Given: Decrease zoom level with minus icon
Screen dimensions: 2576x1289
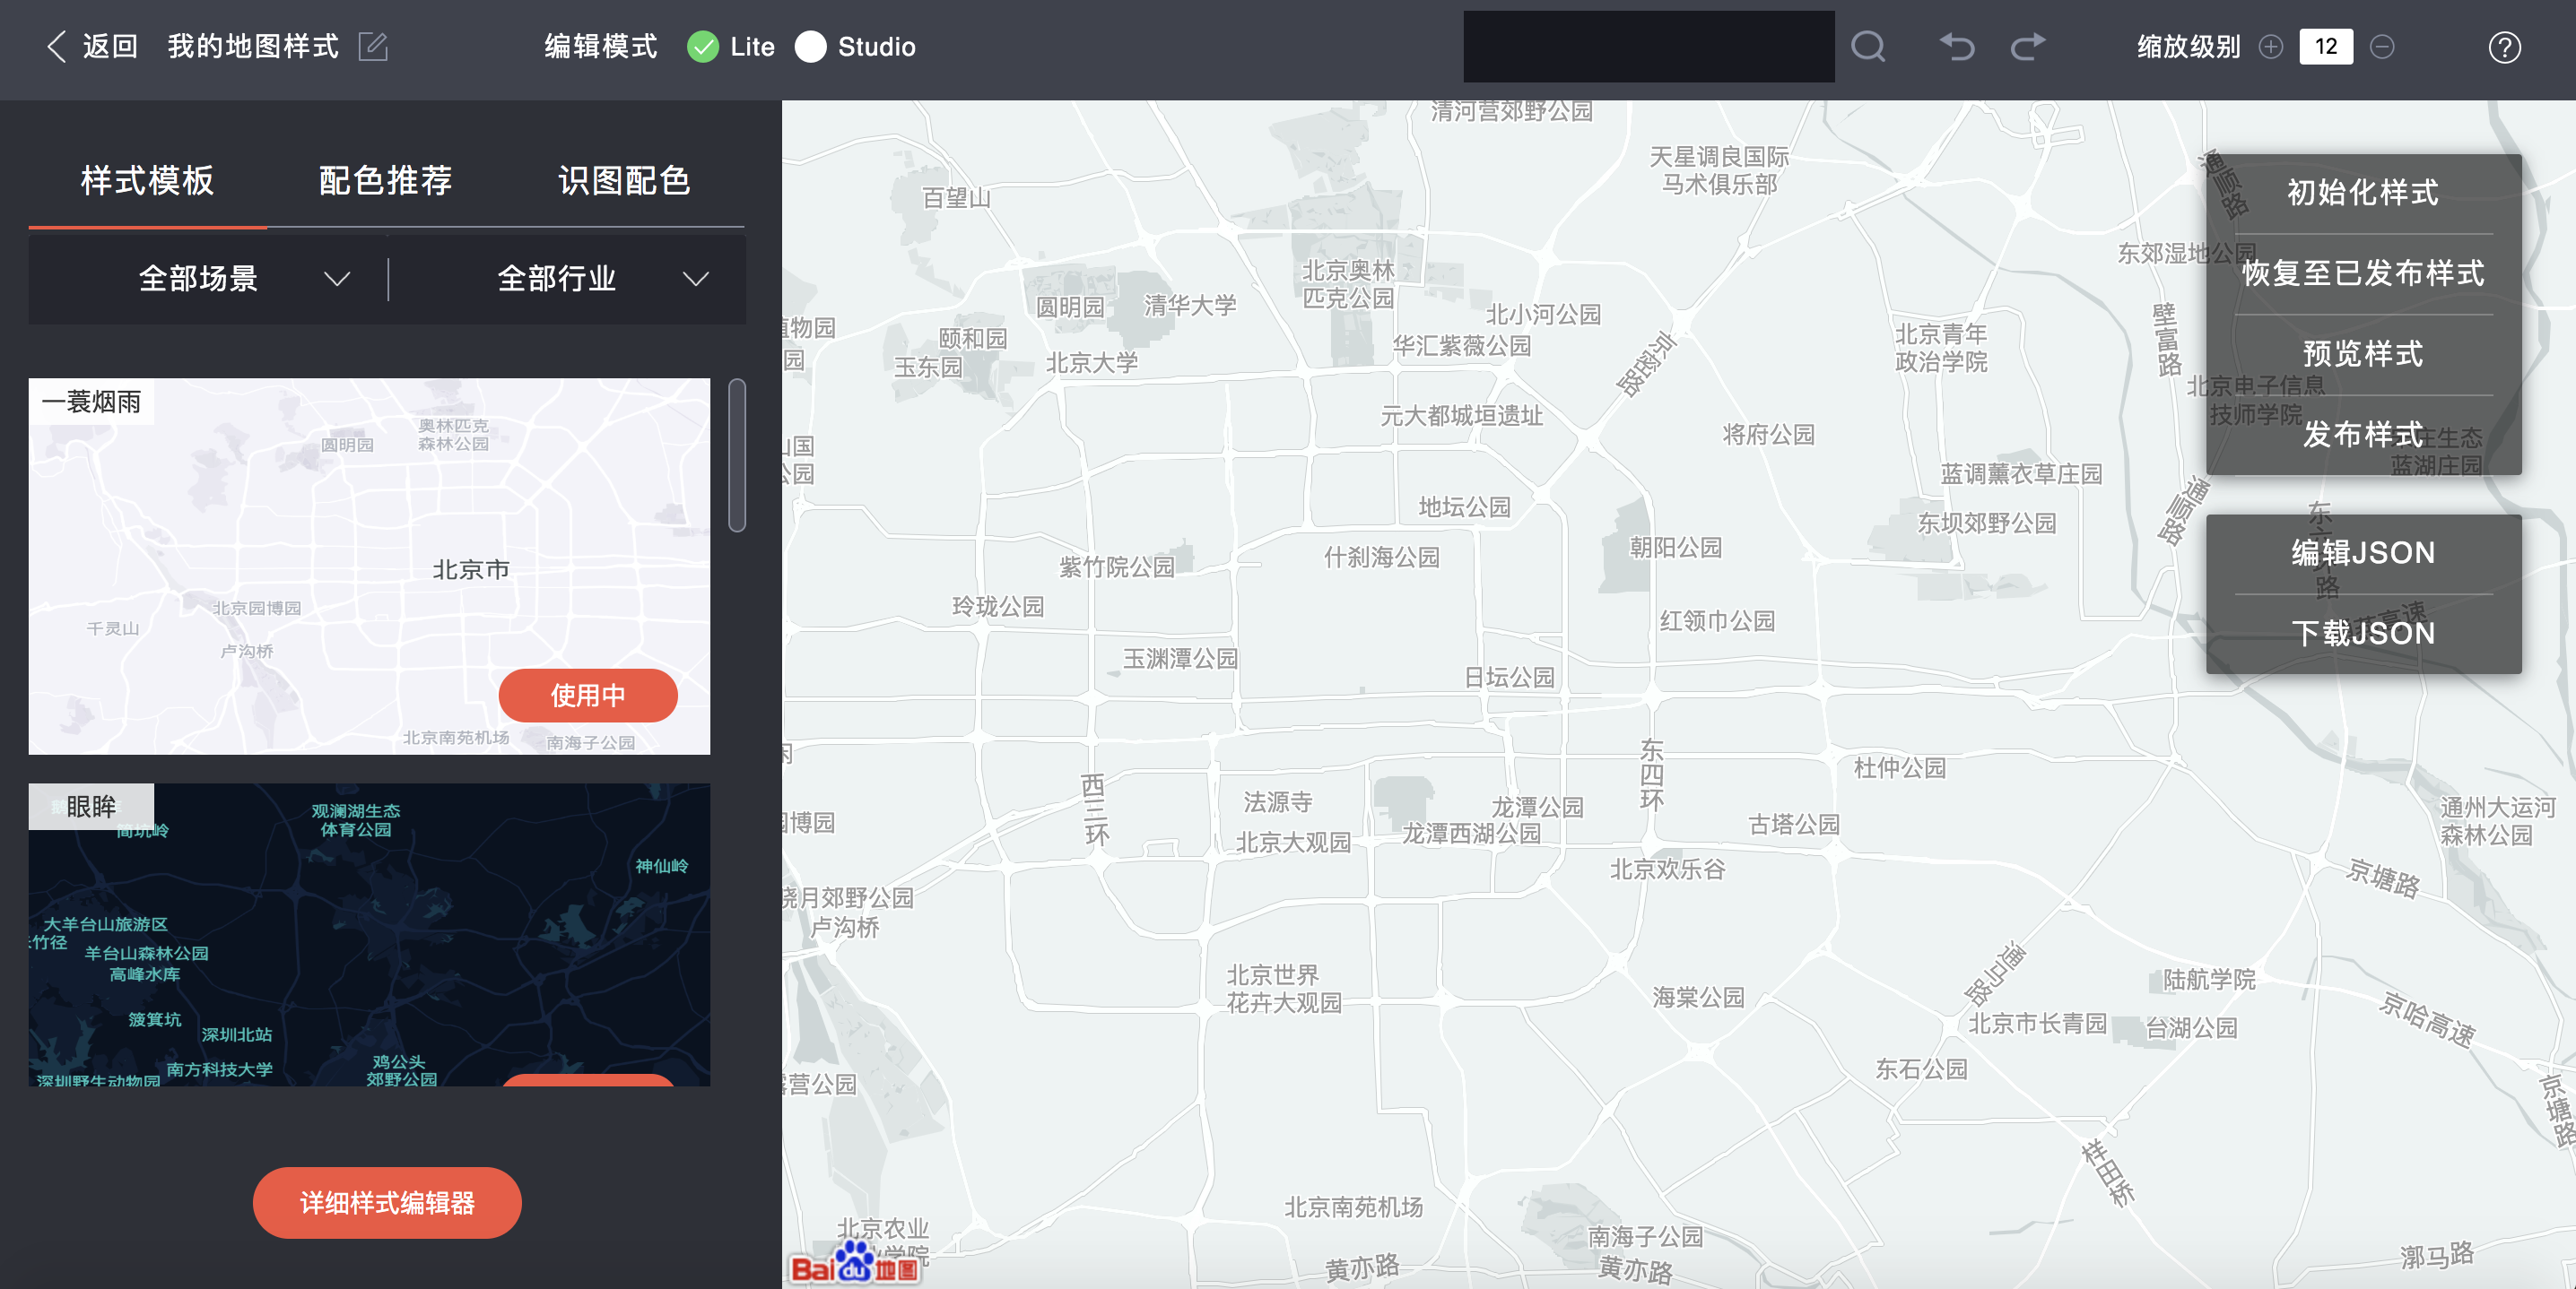Looking at the screenshot, I should [2382, 47].
